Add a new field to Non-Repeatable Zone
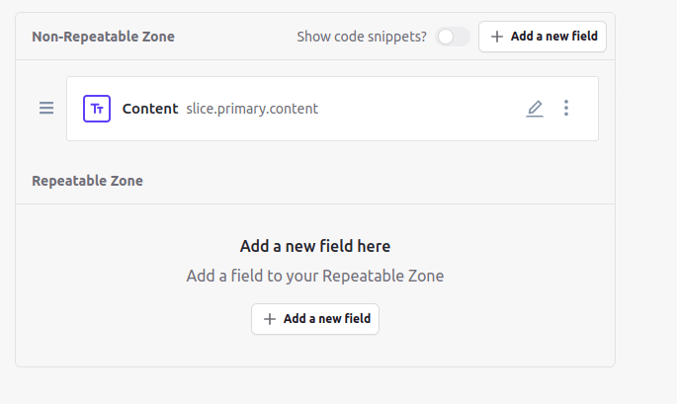The height and width of the screenshot is (404, 677). (x=543, y=37)
